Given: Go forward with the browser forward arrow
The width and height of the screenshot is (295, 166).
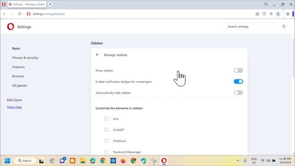Looking at the screenshot, I should [12, 14].
